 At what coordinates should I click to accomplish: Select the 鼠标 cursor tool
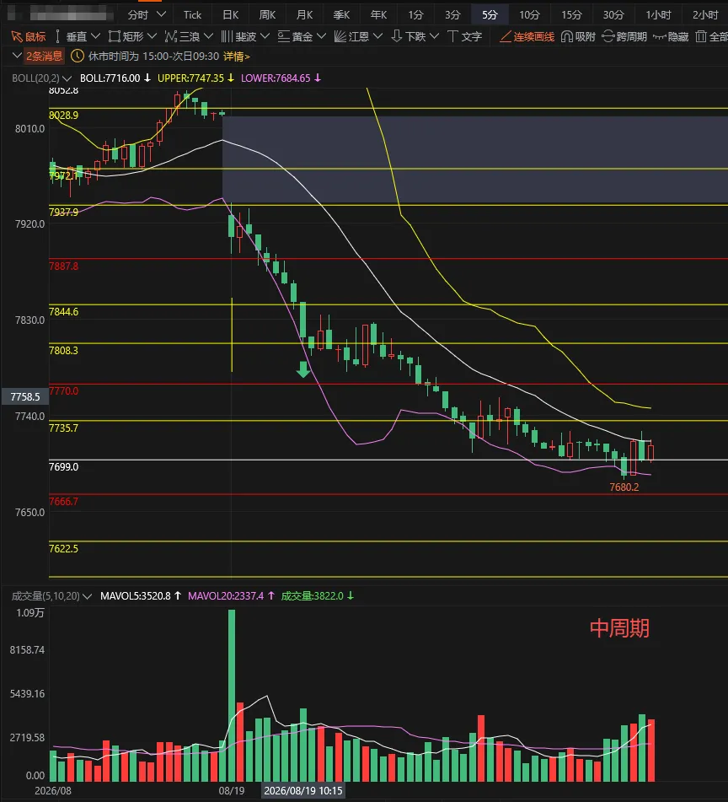click(29, 37)
